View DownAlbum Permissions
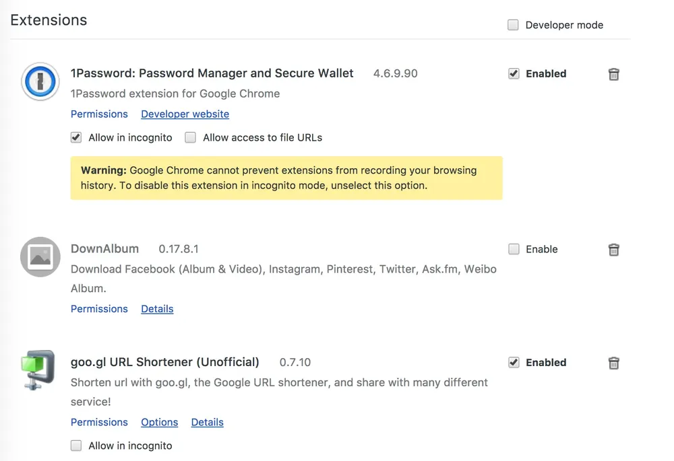Screen dimensions: 674x461 (x=99, y=308)
